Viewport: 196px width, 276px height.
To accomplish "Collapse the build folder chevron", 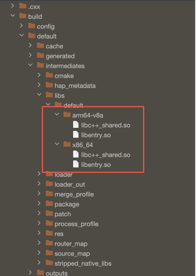I will (x=13, y=15).
